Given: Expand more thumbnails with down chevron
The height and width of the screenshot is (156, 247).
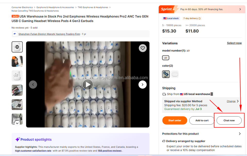Looking at the screenshot, I should pos(17,123).
